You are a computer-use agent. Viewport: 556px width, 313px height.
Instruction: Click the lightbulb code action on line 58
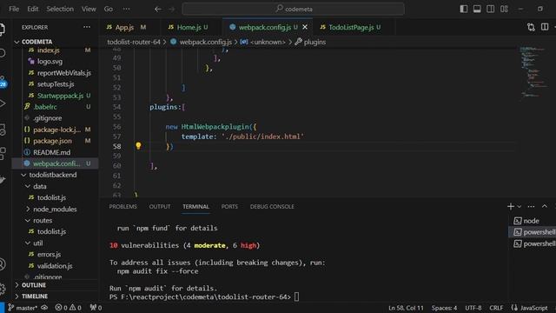click(138, 145)
